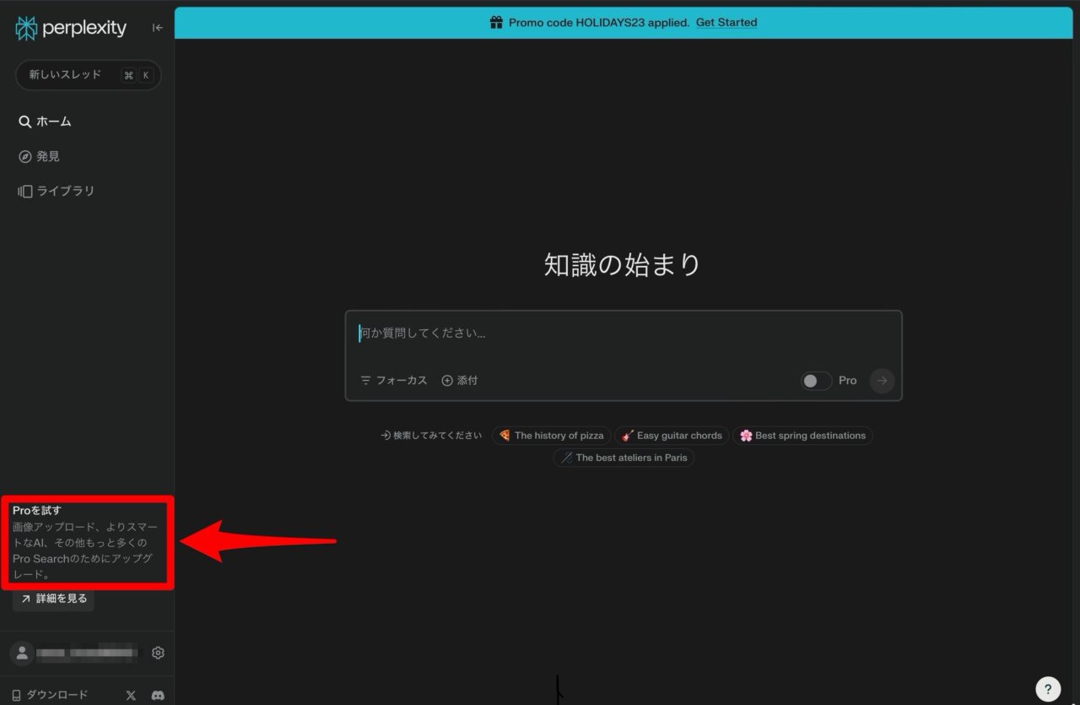Click the user profile avatar

point(21,652)
